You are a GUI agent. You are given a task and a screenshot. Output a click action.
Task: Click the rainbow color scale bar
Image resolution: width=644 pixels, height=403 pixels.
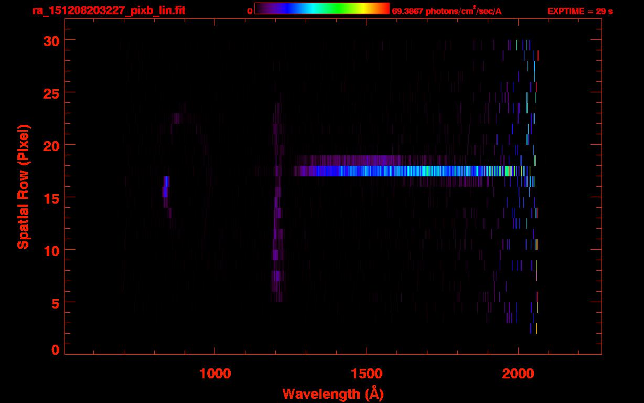coord(322,8)
